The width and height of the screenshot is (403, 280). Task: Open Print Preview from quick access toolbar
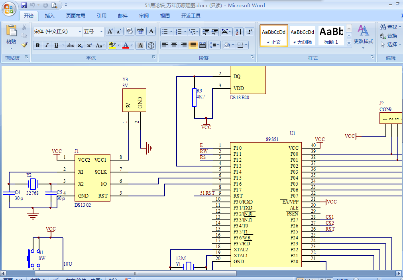click(54, 5)
